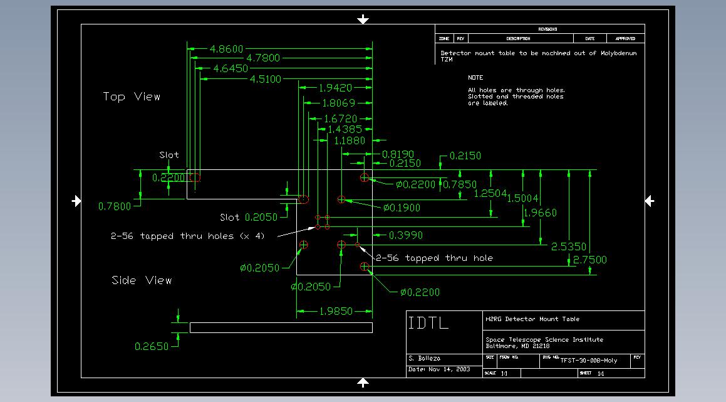Select the red slot symbol beside the 0.2200 dimension
This screenshot has width=726, height=402.
(195, 177)
